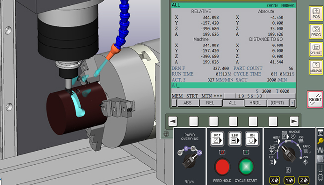324x185 pixels.
Task: Click the T 0020 tool number
Action: coord(282,91)
